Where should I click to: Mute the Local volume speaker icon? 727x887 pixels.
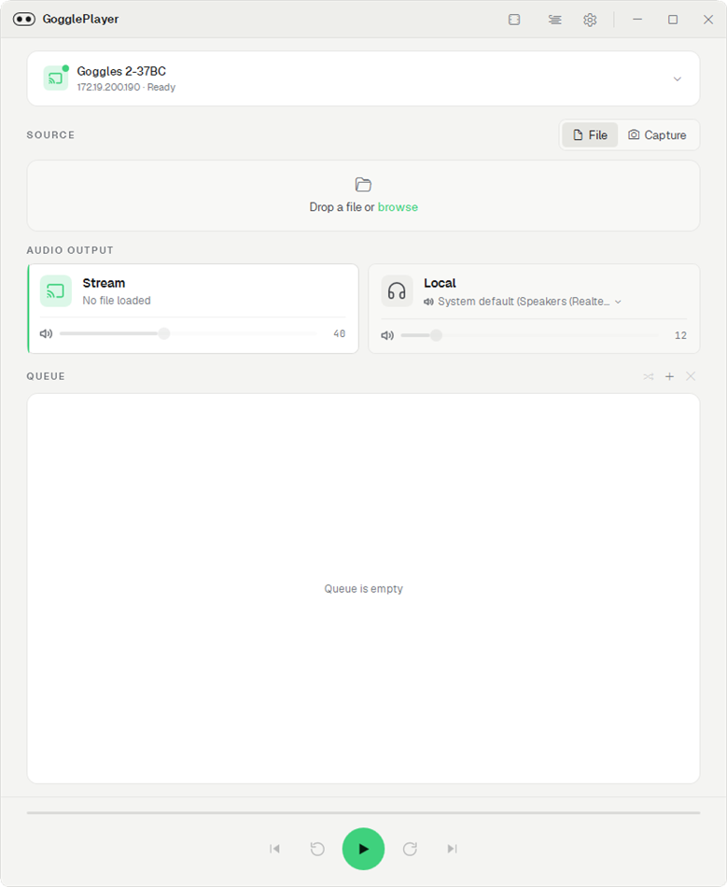click(x=387, y=335)
